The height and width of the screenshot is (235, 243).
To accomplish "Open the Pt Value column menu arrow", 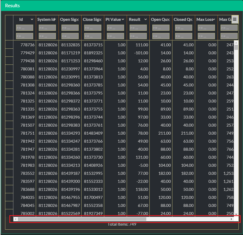I will pos(123,19).
